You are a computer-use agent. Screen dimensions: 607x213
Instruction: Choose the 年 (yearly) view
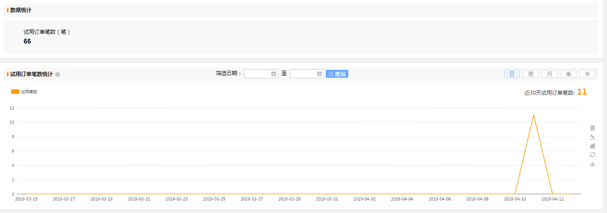coord(587,74)
